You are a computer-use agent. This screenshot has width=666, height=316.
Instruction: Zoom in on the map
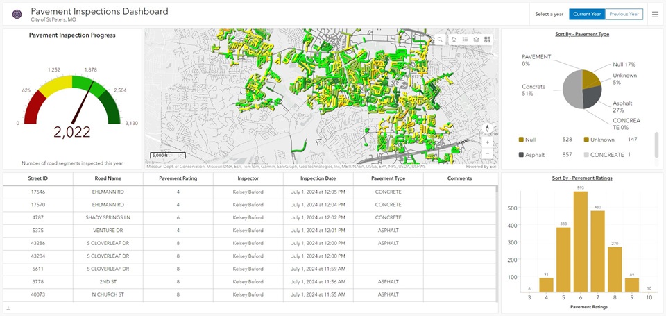point(487,142)
